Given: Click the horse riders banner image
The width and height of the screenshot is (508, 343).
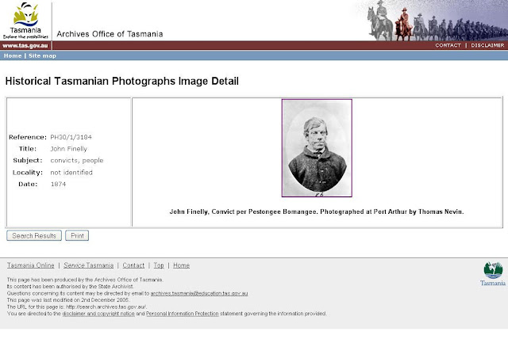Looking at the screenshot, I should tap(434, 21).
